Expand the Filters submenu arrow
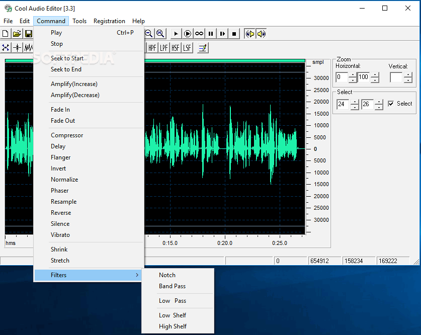This screenshot has width=421, height=335. pos(137,275)
